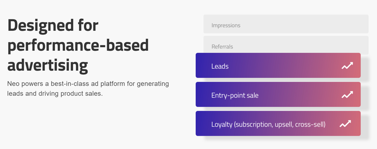This screenshot has height=149, width=377.
Task: Select the Leads gradient card
Action: (278, 65)
